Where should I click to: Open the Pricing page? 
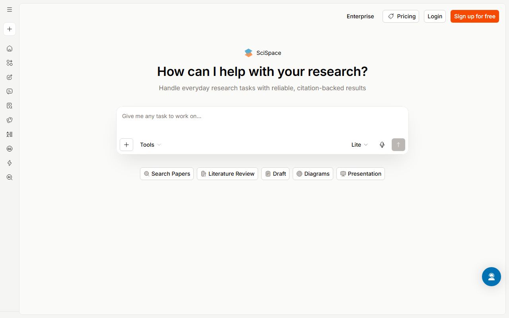pos(401,16)
